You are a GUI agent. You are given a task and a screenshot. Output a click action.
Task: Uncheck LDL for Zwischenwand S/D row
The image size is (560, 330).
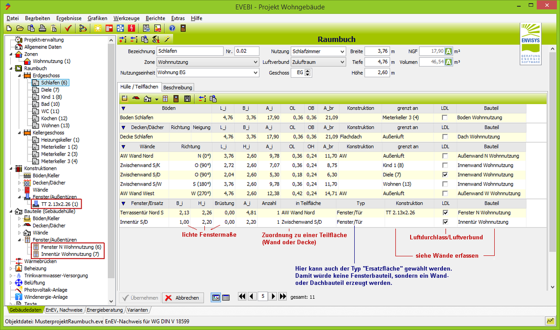coord(446,175)
